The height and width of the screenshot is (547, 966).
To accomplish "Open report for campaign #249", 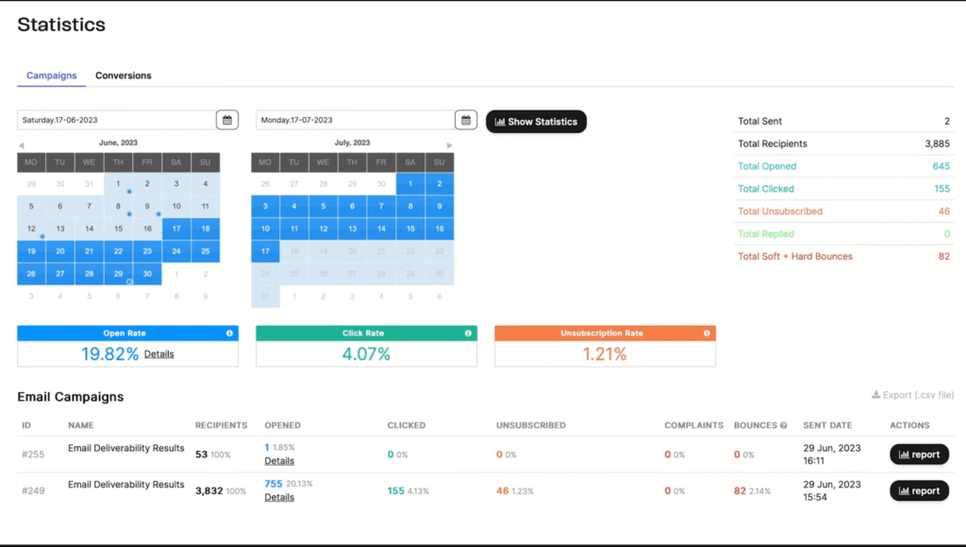I will pyautogui.click(x=919, y=490).
